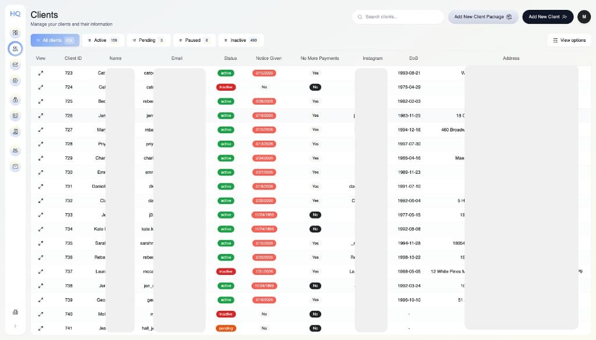This screenshot has height=340, width=596.
Task: Click the Add New Client Package button
Action: [483, 17]
